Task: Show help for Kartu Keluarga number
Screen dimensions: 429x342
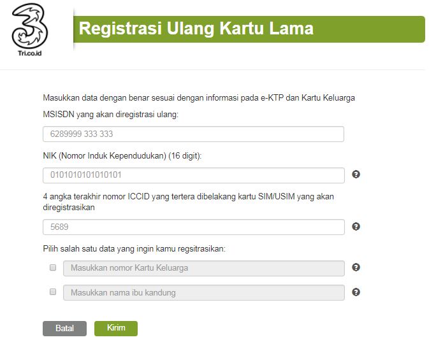Action: pos(356,267)
